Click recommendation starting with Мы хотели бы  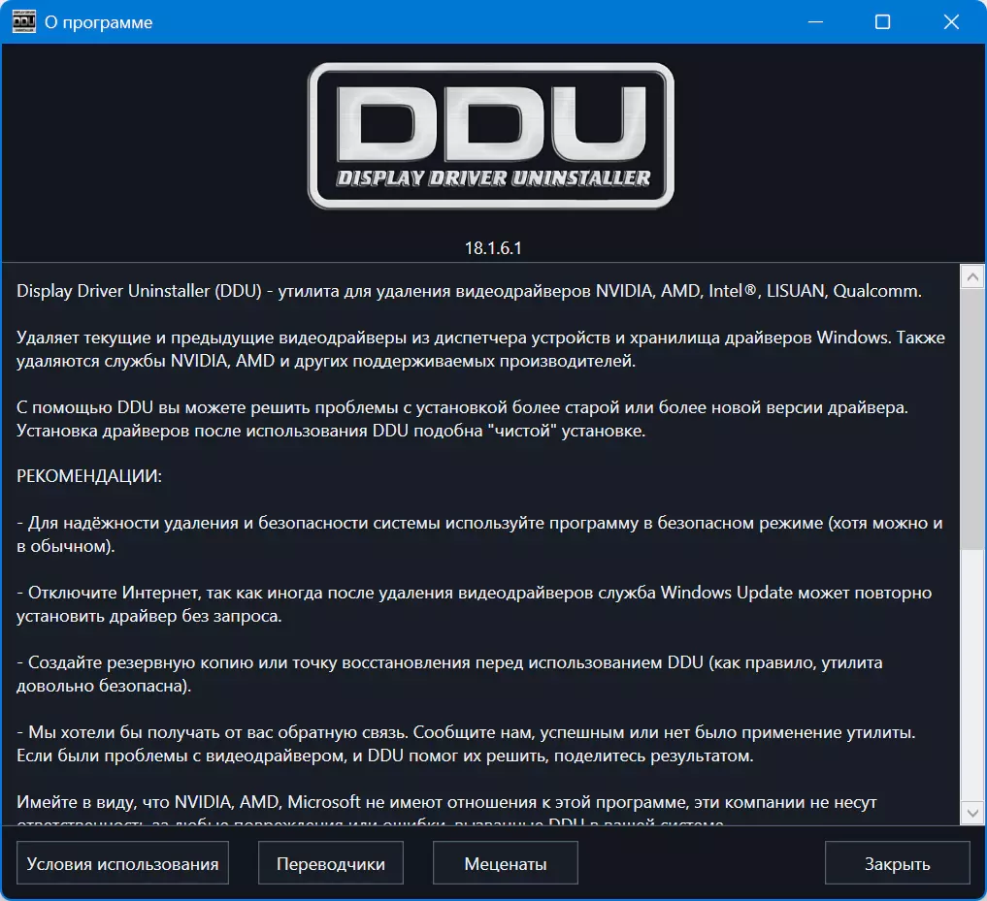(466, 744)
